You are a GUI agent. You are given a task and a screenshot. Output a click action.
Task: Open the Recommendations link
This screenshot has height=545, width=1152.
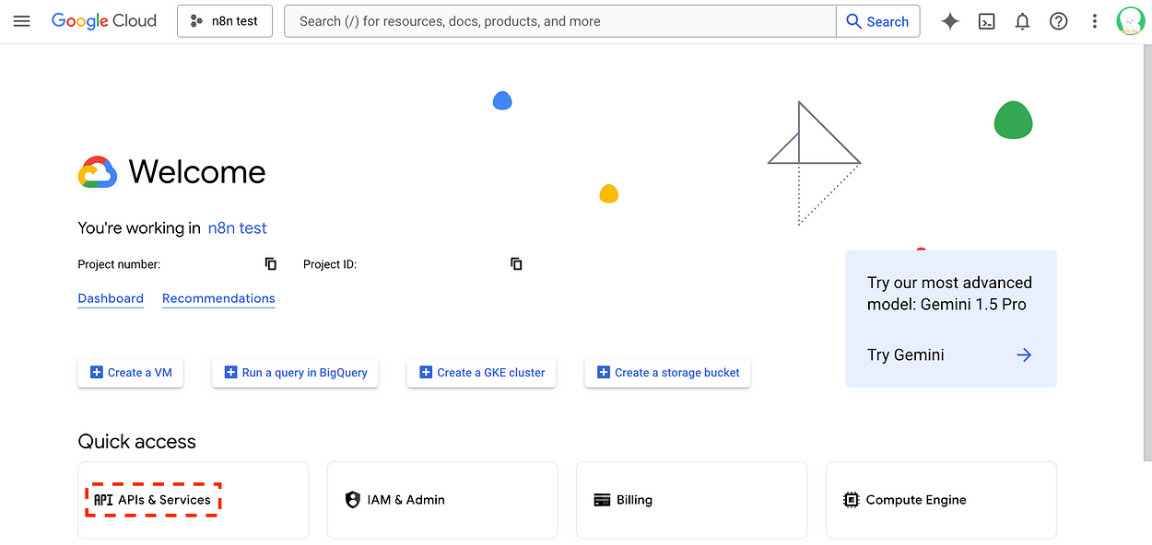[x=218, y=298]
